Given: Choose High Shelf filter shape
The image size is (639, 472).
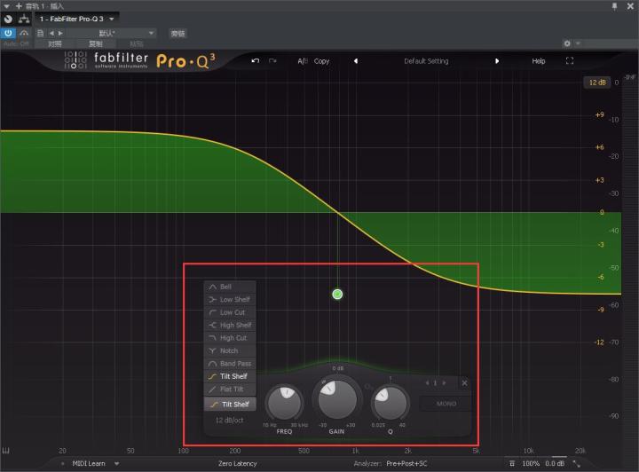Looking at the screenshot, I should (230, 325).
